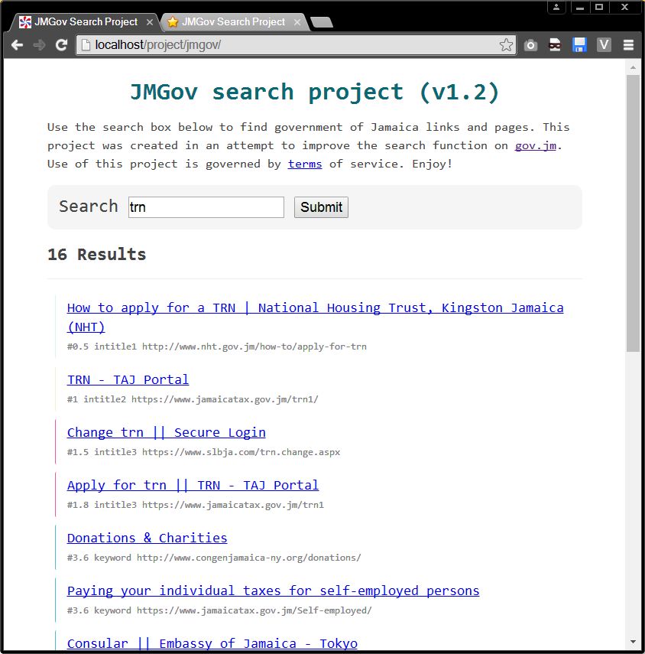The image size is (645, 654).
Task: Open a new tab with the new-tab button
Action: (322, 22)
